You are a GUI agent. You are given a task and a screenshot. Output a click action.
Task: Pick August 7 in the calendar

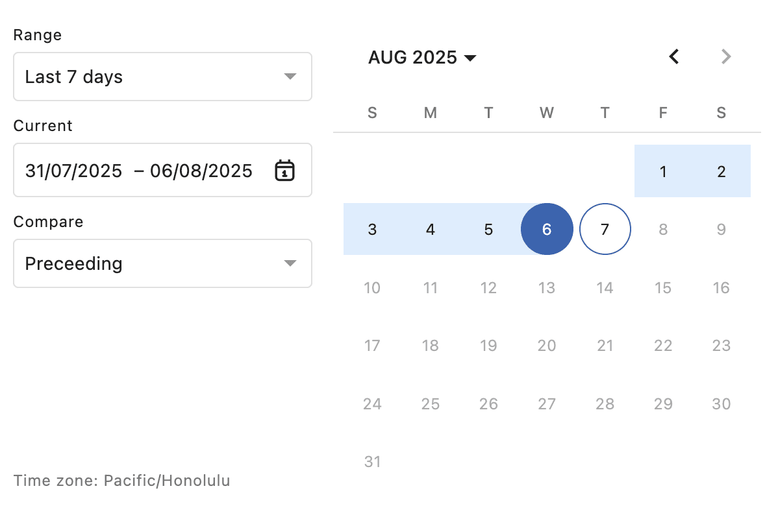point(605,230)
